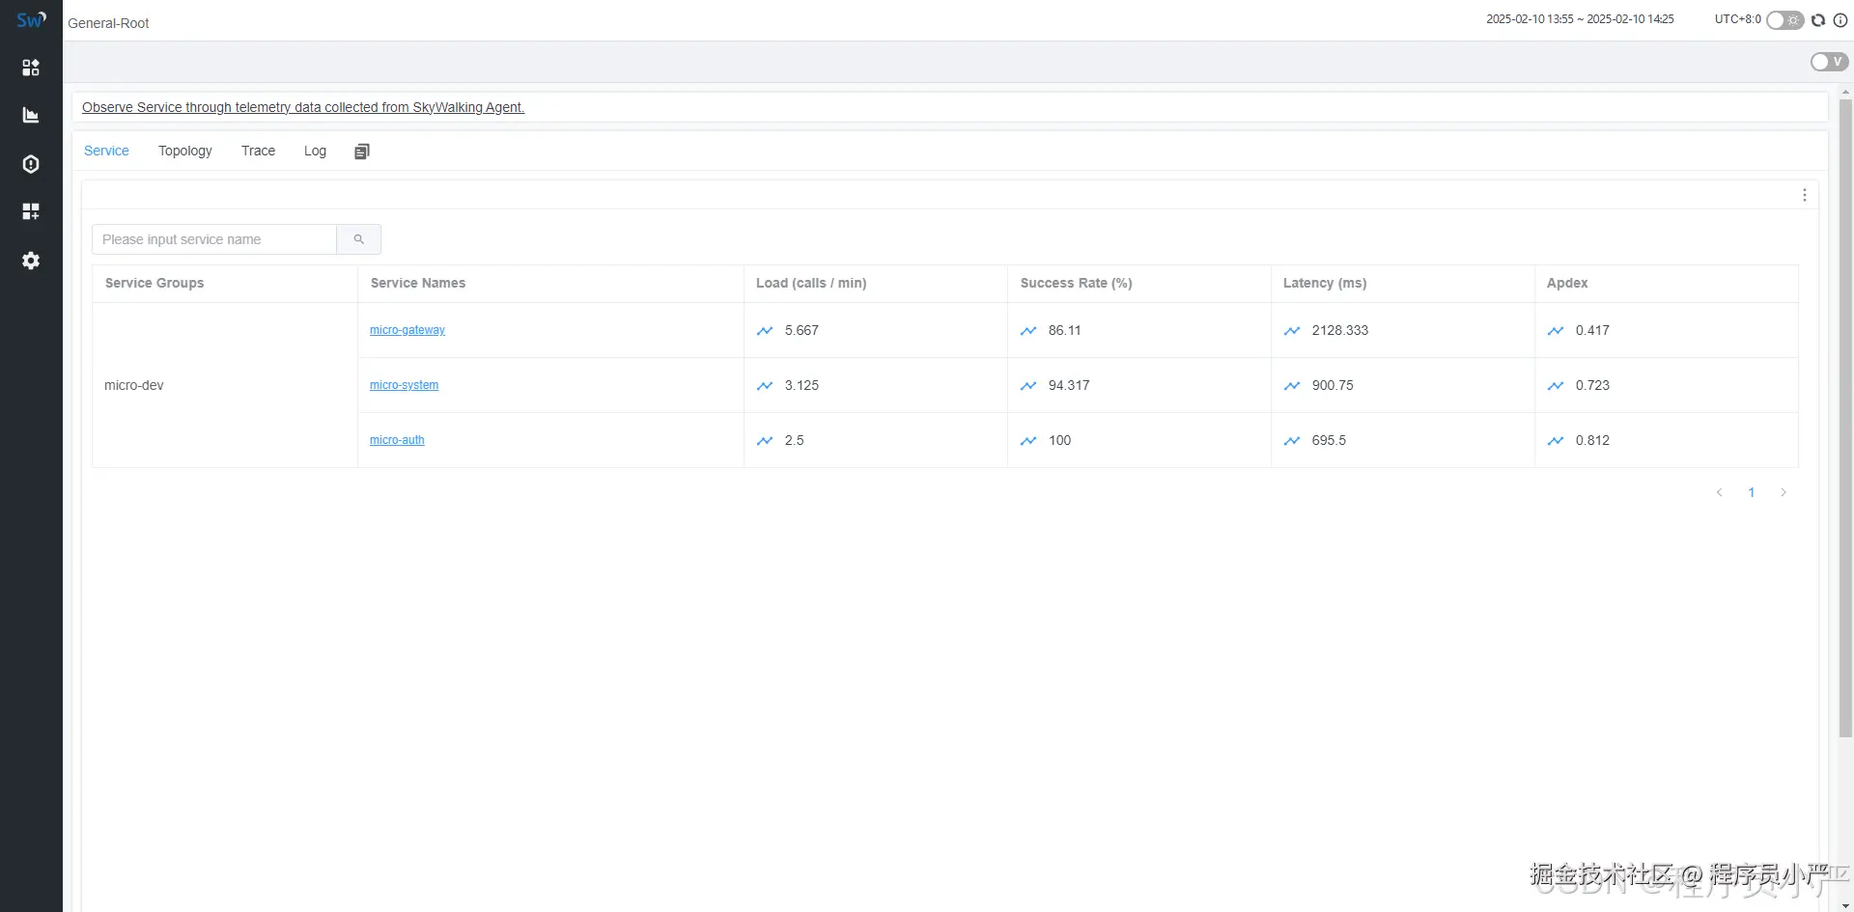The height and width of the screenshot is (912, 1854).
Task: Open the chart-style icon in the sidebar
Action: [x=31, y=116]
